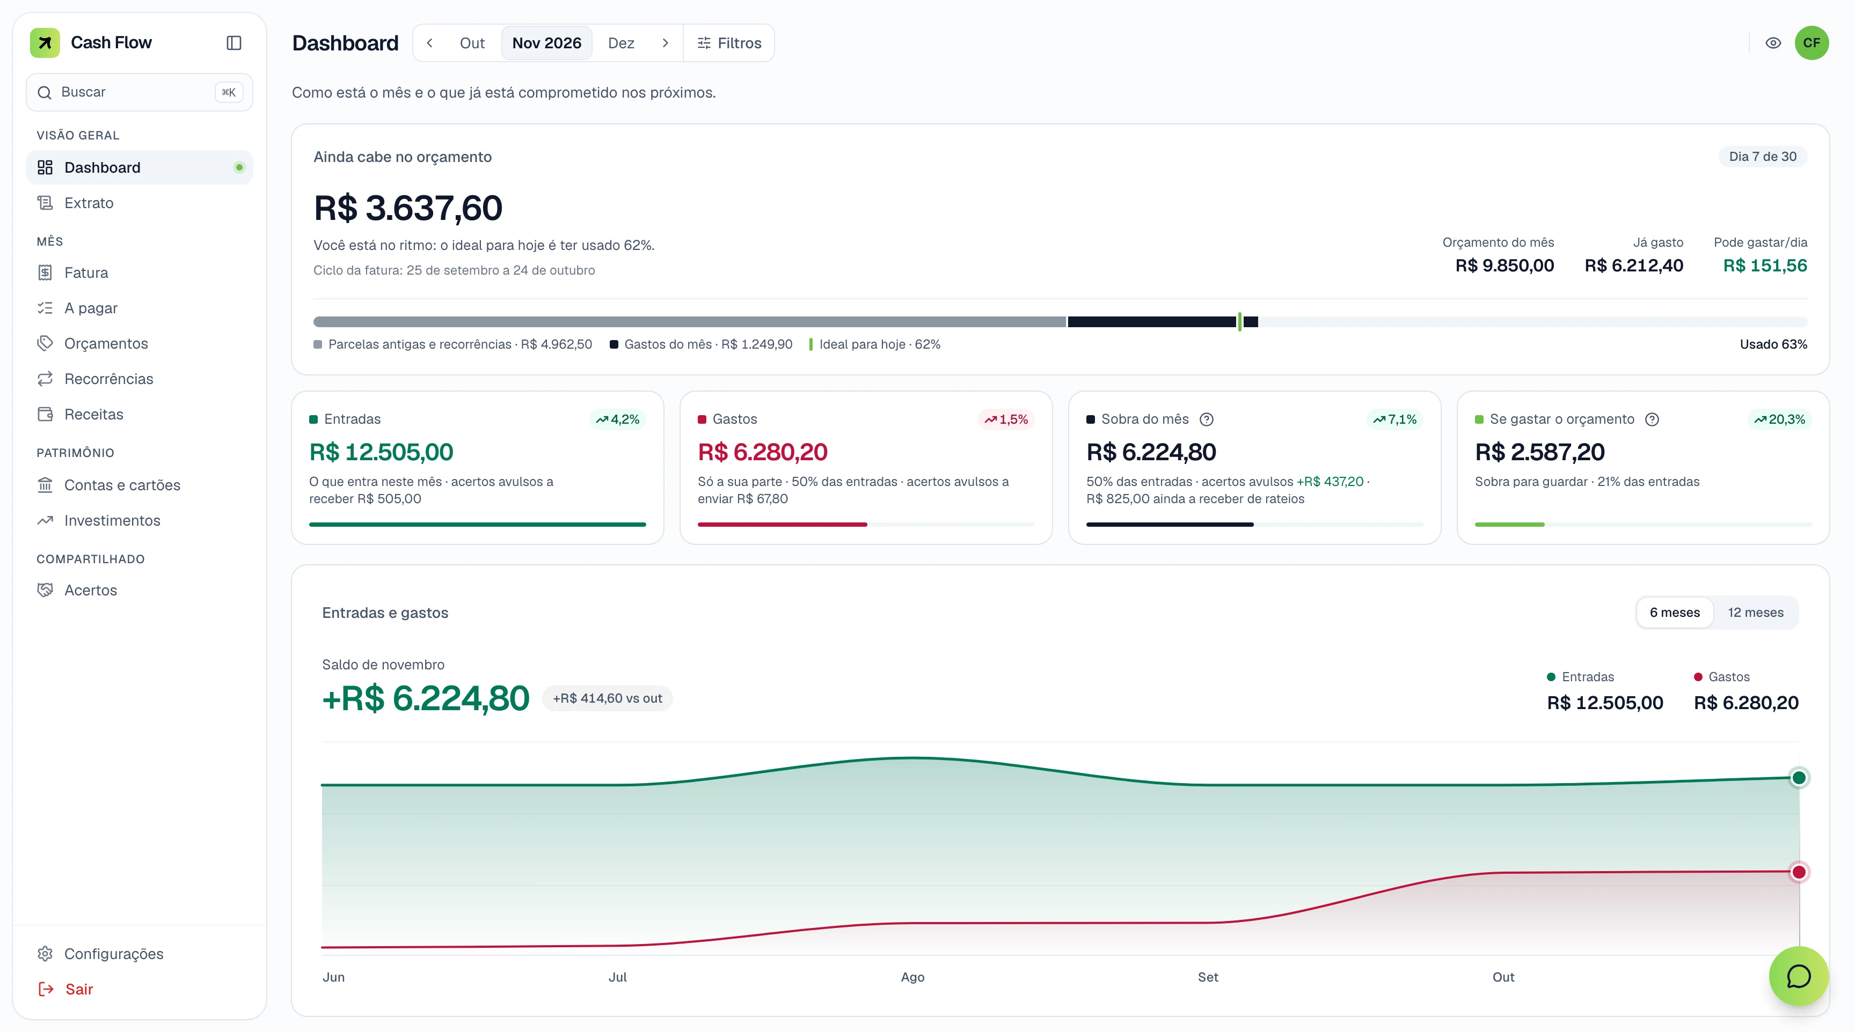Open Filtros filter options
This screenshot has height=1032, width=1855.
[729, 43]
